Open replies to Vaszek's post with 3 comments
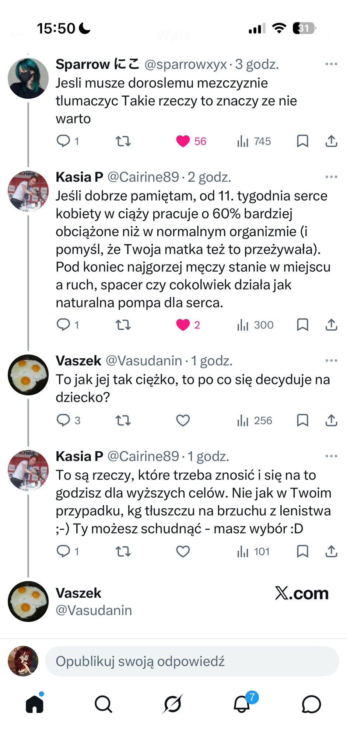The height and width of the screenshot is (755, 347). 63,420
